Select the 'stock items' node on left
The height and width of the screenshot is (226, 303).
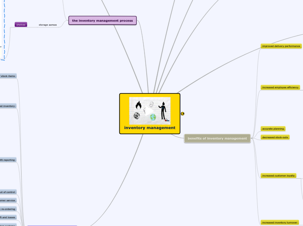pos(8,76)
